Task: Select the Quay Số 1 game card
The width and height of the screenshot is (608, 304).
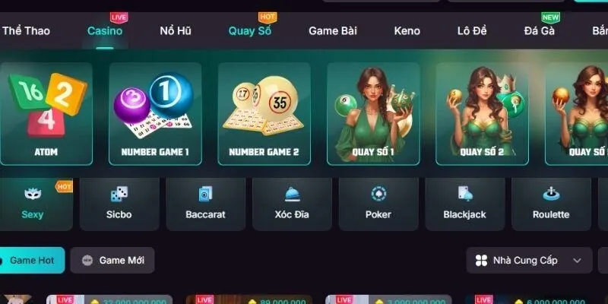Action: coord(373,114)
